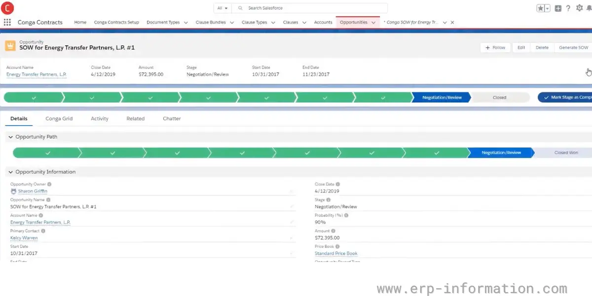Switch to the Chatter tab
This screenshot has height=296, width=592.
pos(172,119)
